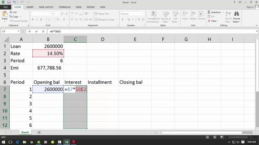The height and width of the screenshot is (145, 259).
Task: Open the Fill Color swatch button
Action: pos(57,20)
